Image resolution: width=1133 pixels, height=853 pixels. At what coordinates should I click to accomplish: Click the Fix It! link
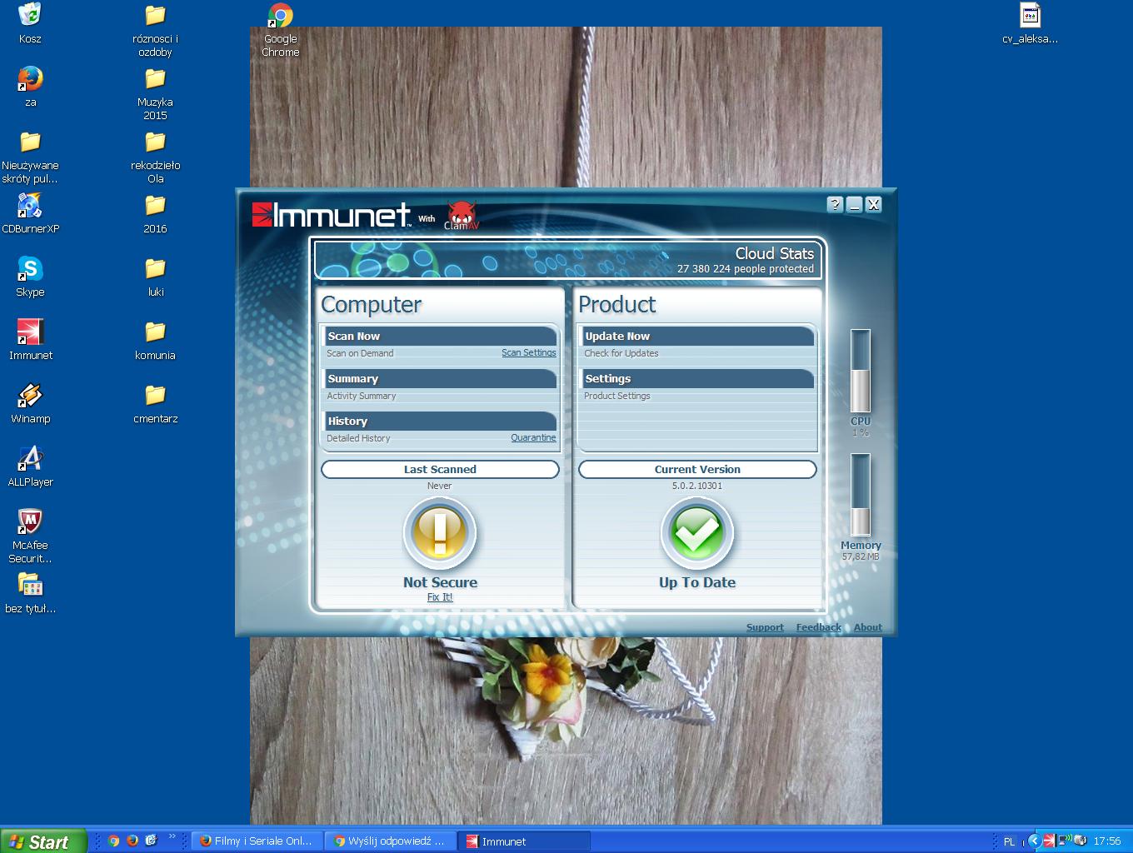[x=440, y=597]
